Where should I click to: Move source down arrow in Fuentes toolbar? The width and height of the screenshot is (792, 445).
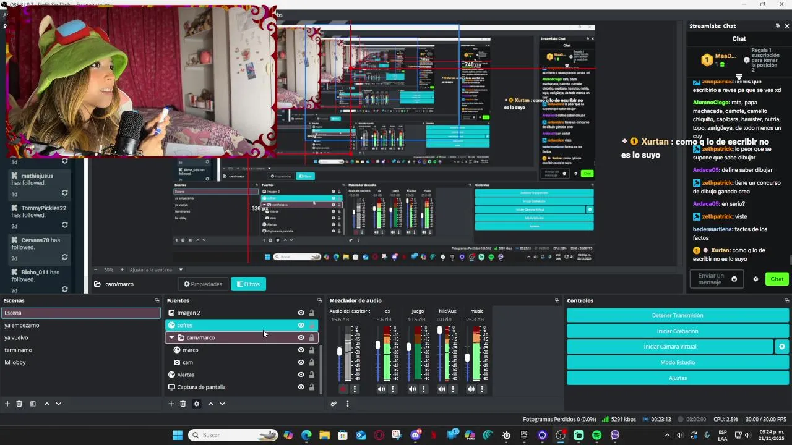222,404
